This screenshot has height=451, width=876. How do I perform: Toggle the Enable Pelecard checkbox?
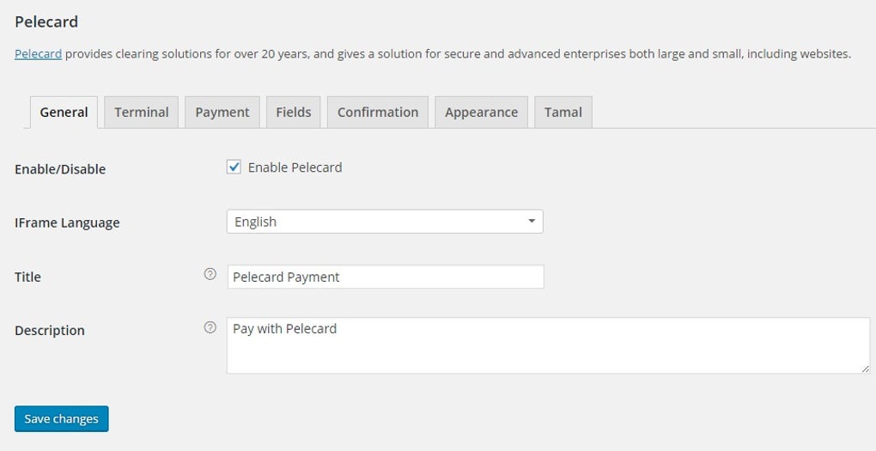pyautogui.click(x=234, y=168)
